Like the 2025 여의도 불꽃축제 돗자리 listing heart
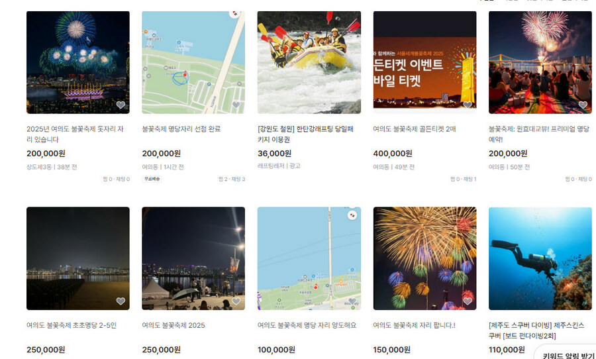This screenshot has height=359, width=596. [121, 105]
